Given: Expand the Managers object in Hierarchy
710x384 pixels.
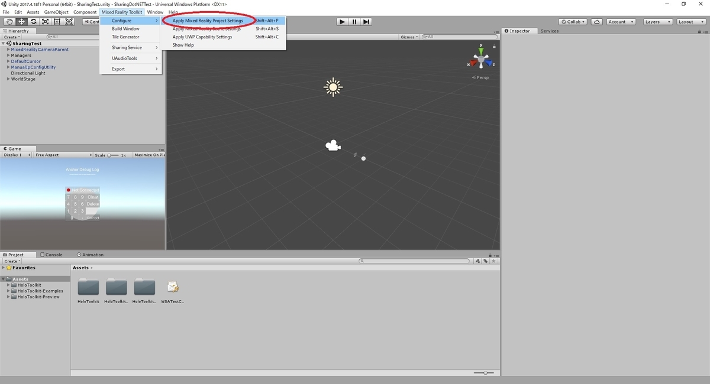Looking at the screenshot, I should (x=9, y=56).
